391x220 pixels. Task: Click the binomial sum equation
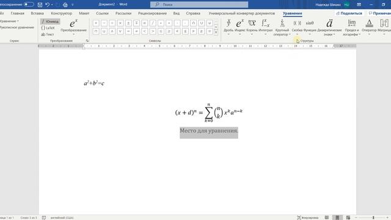coord(209,112)
